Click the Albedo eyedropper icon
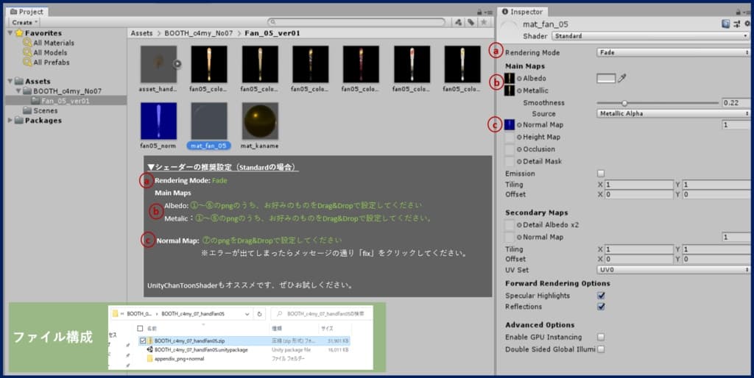Viewport: 754px width, 378px height. pos(622,77)
